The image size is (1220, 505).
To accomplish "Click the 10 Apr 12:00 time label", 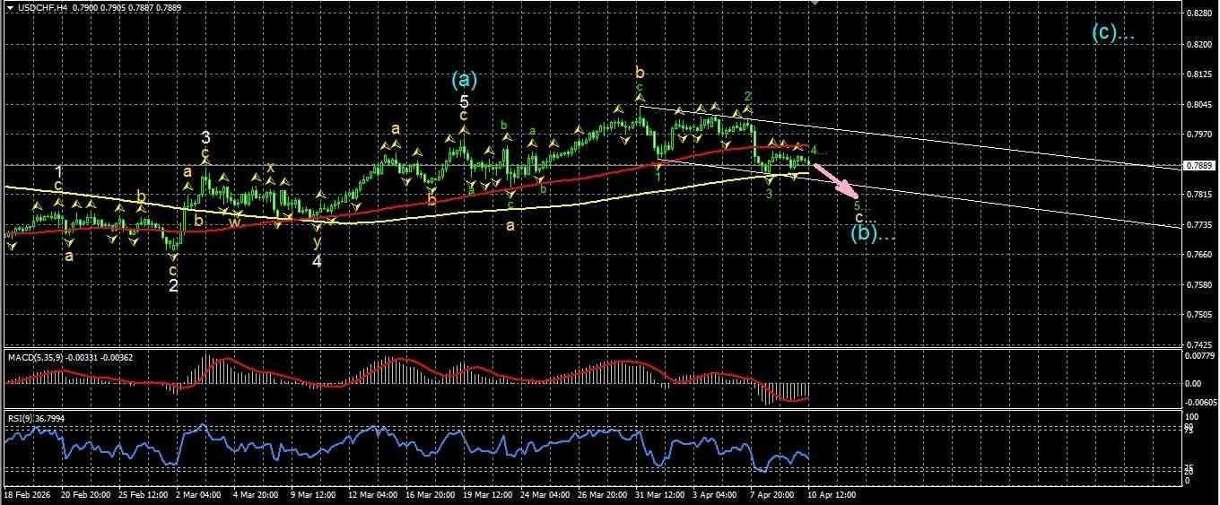I will click(x=831, y=495).
